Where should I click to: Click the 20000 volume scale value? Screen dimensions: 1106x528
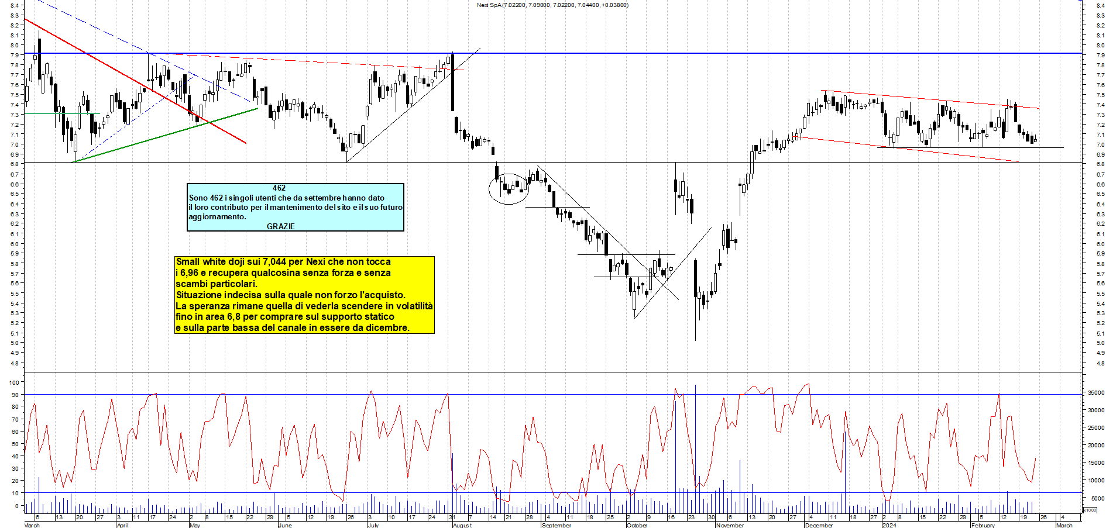point(1096,446)
